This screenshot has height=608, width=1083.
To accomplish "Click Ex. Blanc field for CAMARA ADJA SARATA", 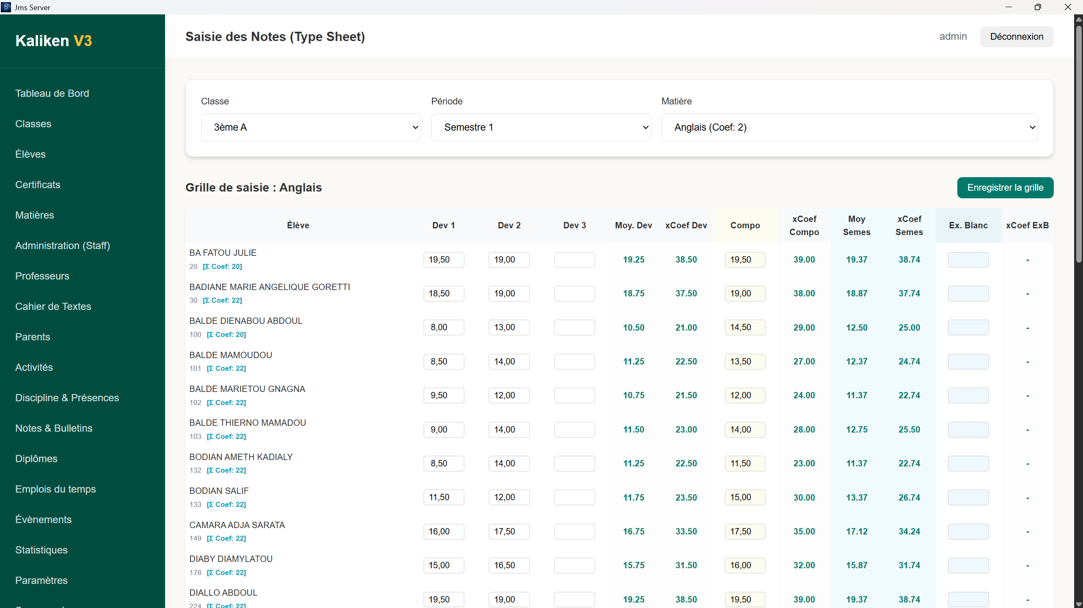I will click(968, 531).
